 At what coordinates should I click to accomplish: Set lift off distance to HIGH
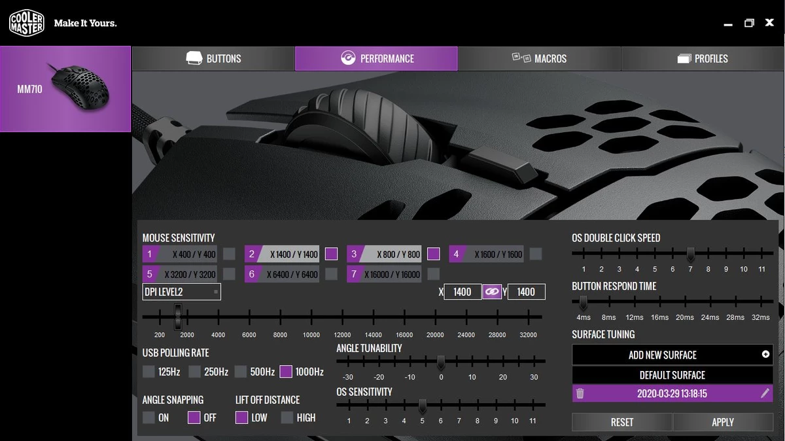click(x=287, y=417)
